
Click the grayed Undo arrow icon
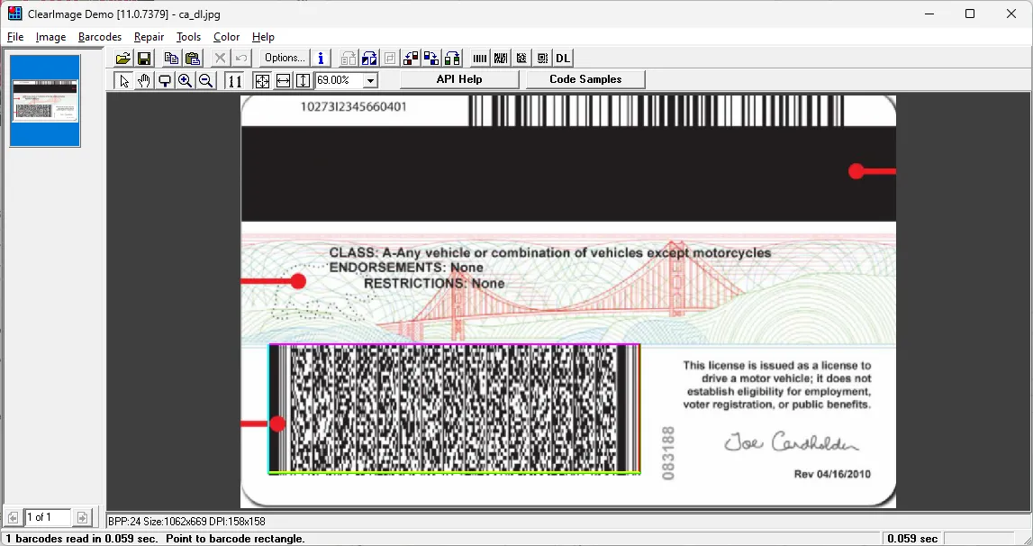click(241, 58)
